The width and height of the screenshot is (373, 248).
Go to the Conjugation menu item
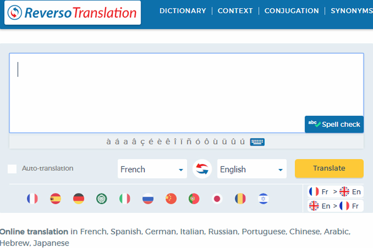click(x=291, y=10)
